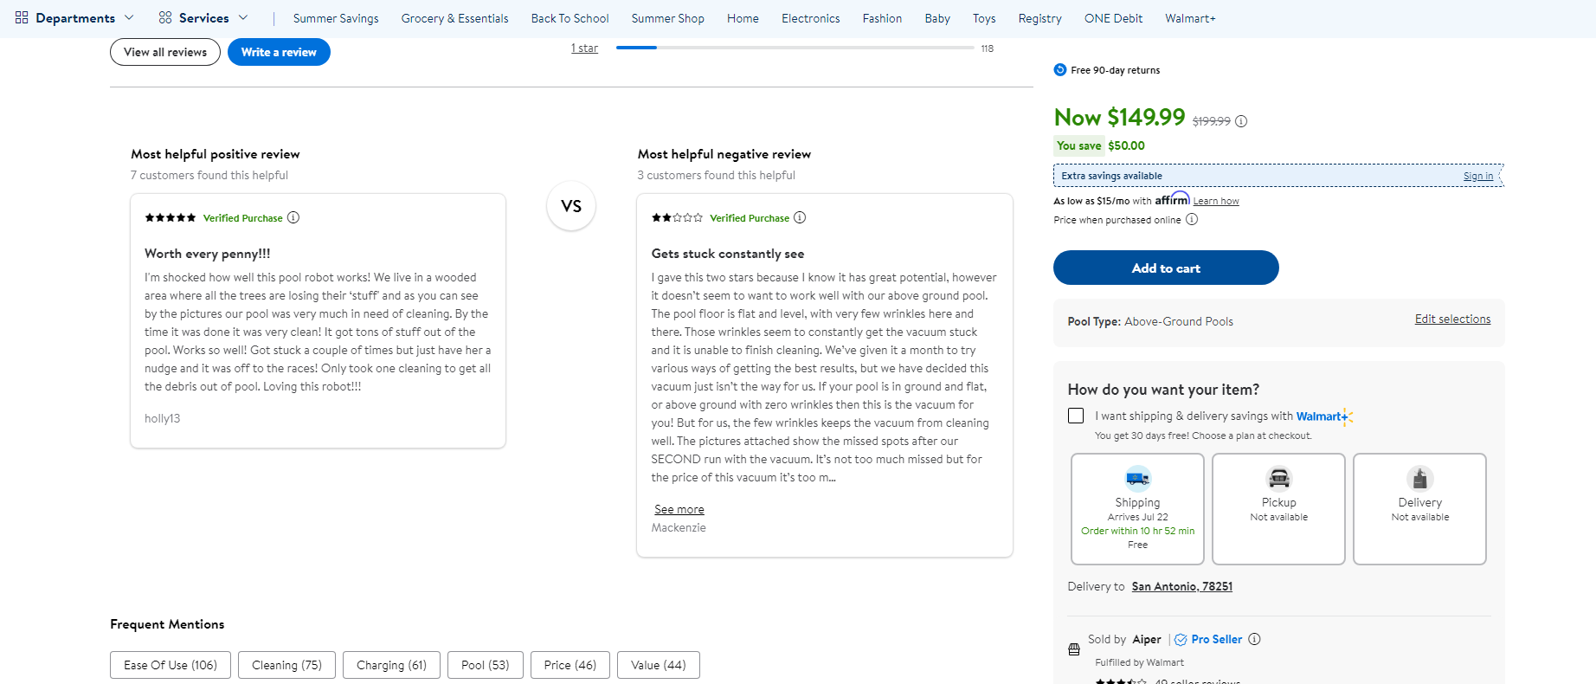
Task: Click the View all reviews button
Action: coord(165,52)
